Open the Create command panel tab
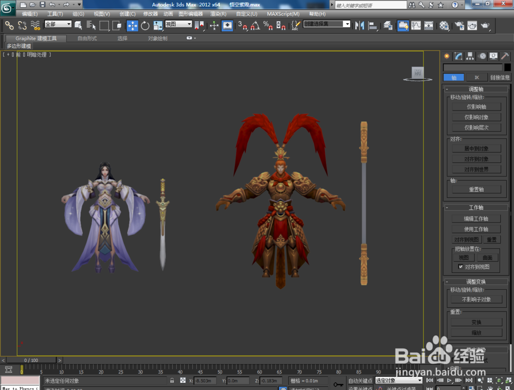 click(x=447, y=56)
